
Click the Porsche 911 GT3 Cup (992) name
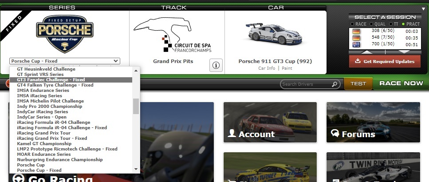click(275, 61)
